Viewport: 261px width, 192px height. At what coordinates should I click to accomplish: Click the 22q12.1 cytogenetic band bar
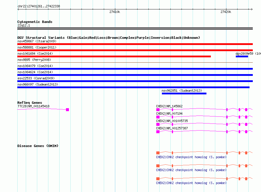tap(135, 29)
